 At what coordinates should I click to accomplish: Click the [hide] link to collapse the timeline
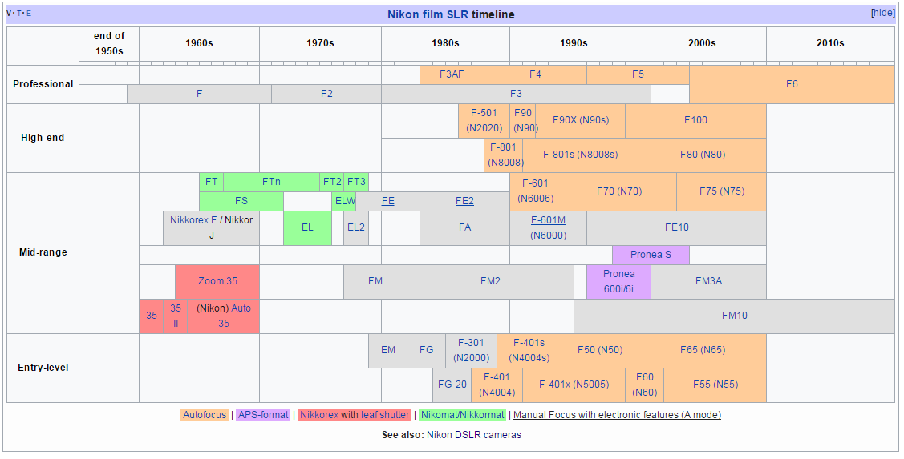click(882, 13)
